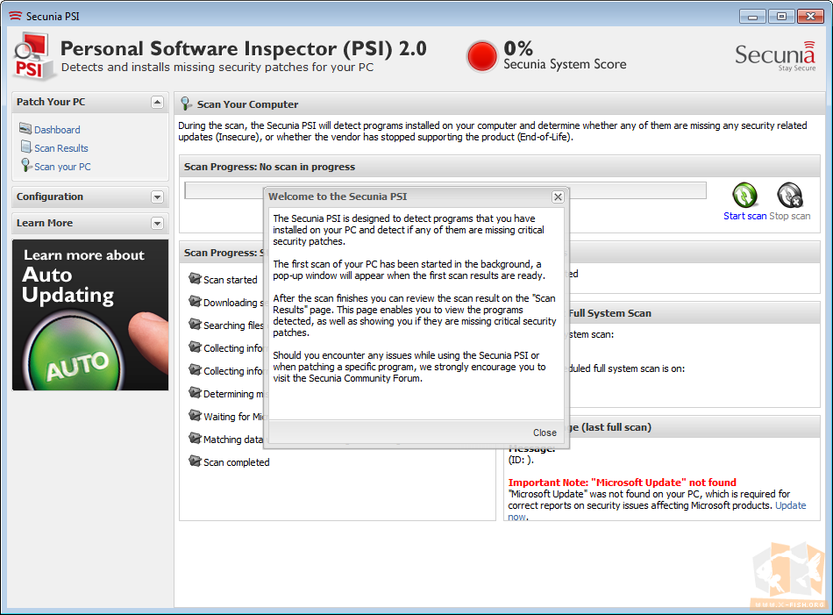Click the Scan Results document icon

click(26, 147)
